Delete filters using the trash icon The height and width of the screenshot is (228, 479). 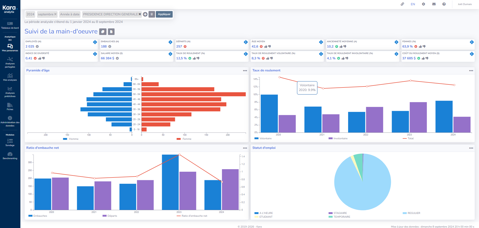pos(152,14)
